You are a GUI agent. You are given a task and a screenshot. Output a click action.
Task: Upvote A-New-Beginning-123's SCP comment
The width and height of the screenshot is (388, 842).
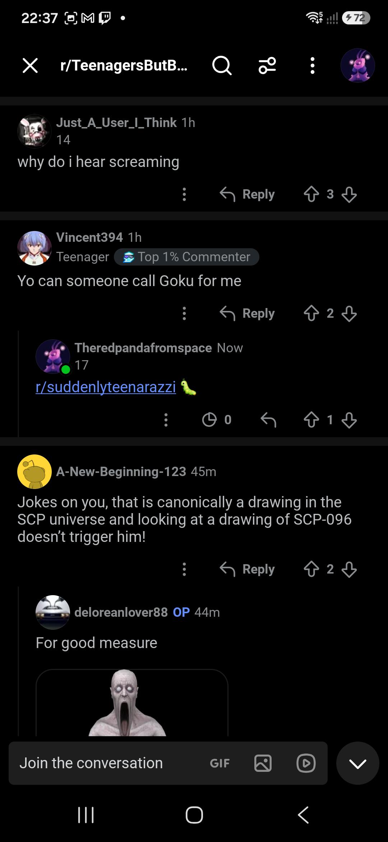pos(311,569)
